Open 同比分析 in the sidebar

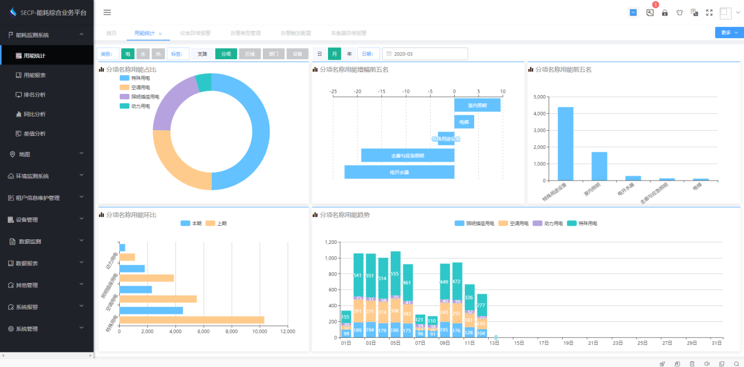34,114
